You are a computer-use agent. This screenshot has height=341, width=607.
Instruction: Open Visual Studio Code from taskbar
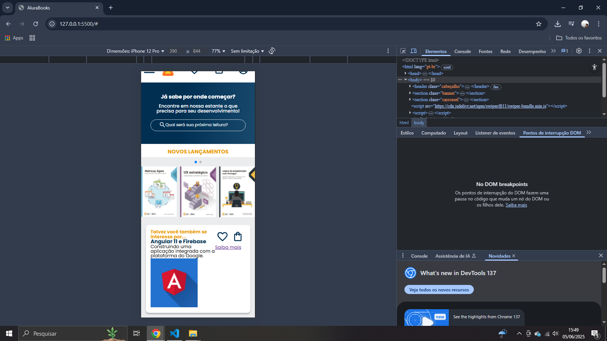pyautogui.click(x=175, y=333)
